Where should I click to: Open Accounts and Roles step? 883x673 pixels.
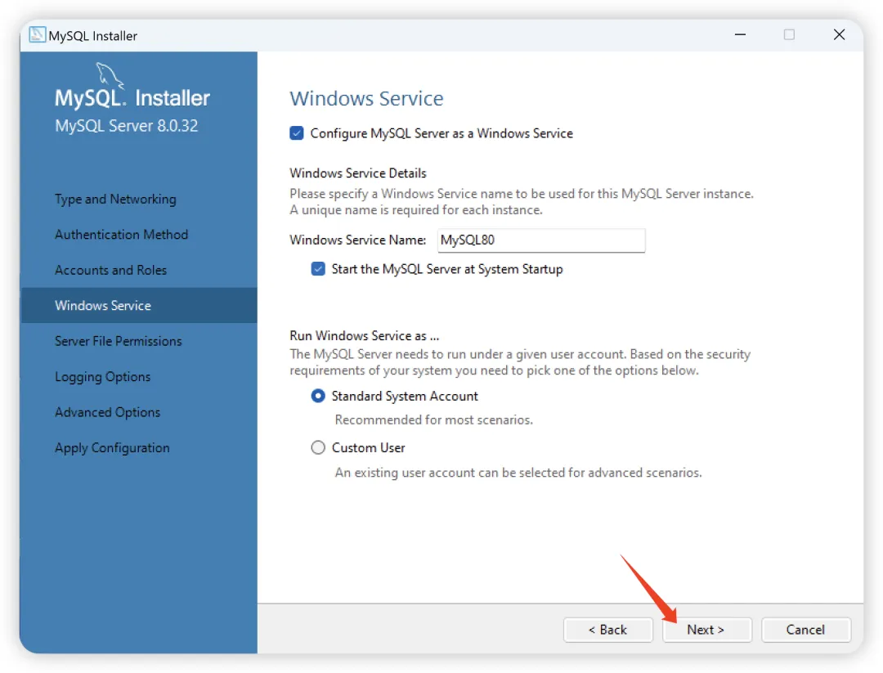[111, 271]
